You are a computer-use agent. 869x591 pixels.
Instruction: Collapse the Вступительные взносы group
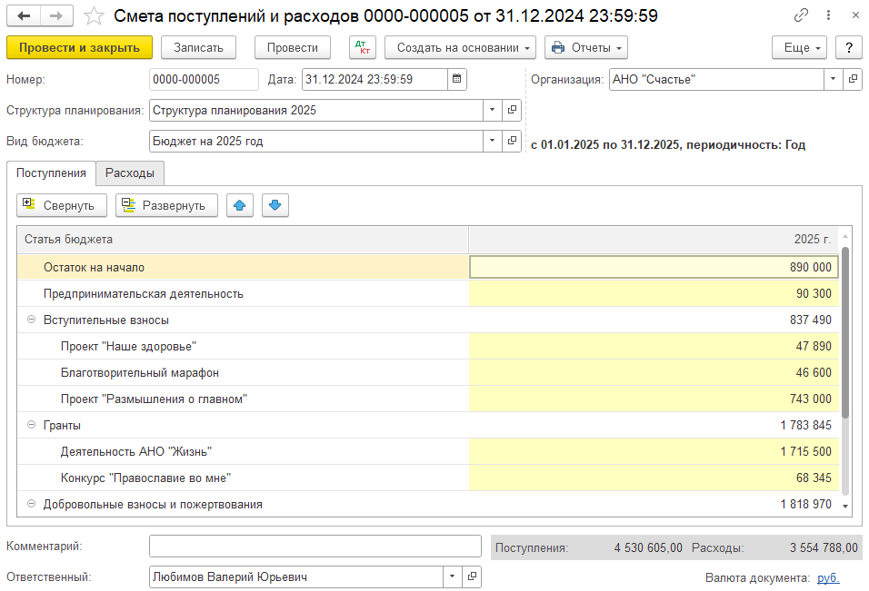click(31, 320)
